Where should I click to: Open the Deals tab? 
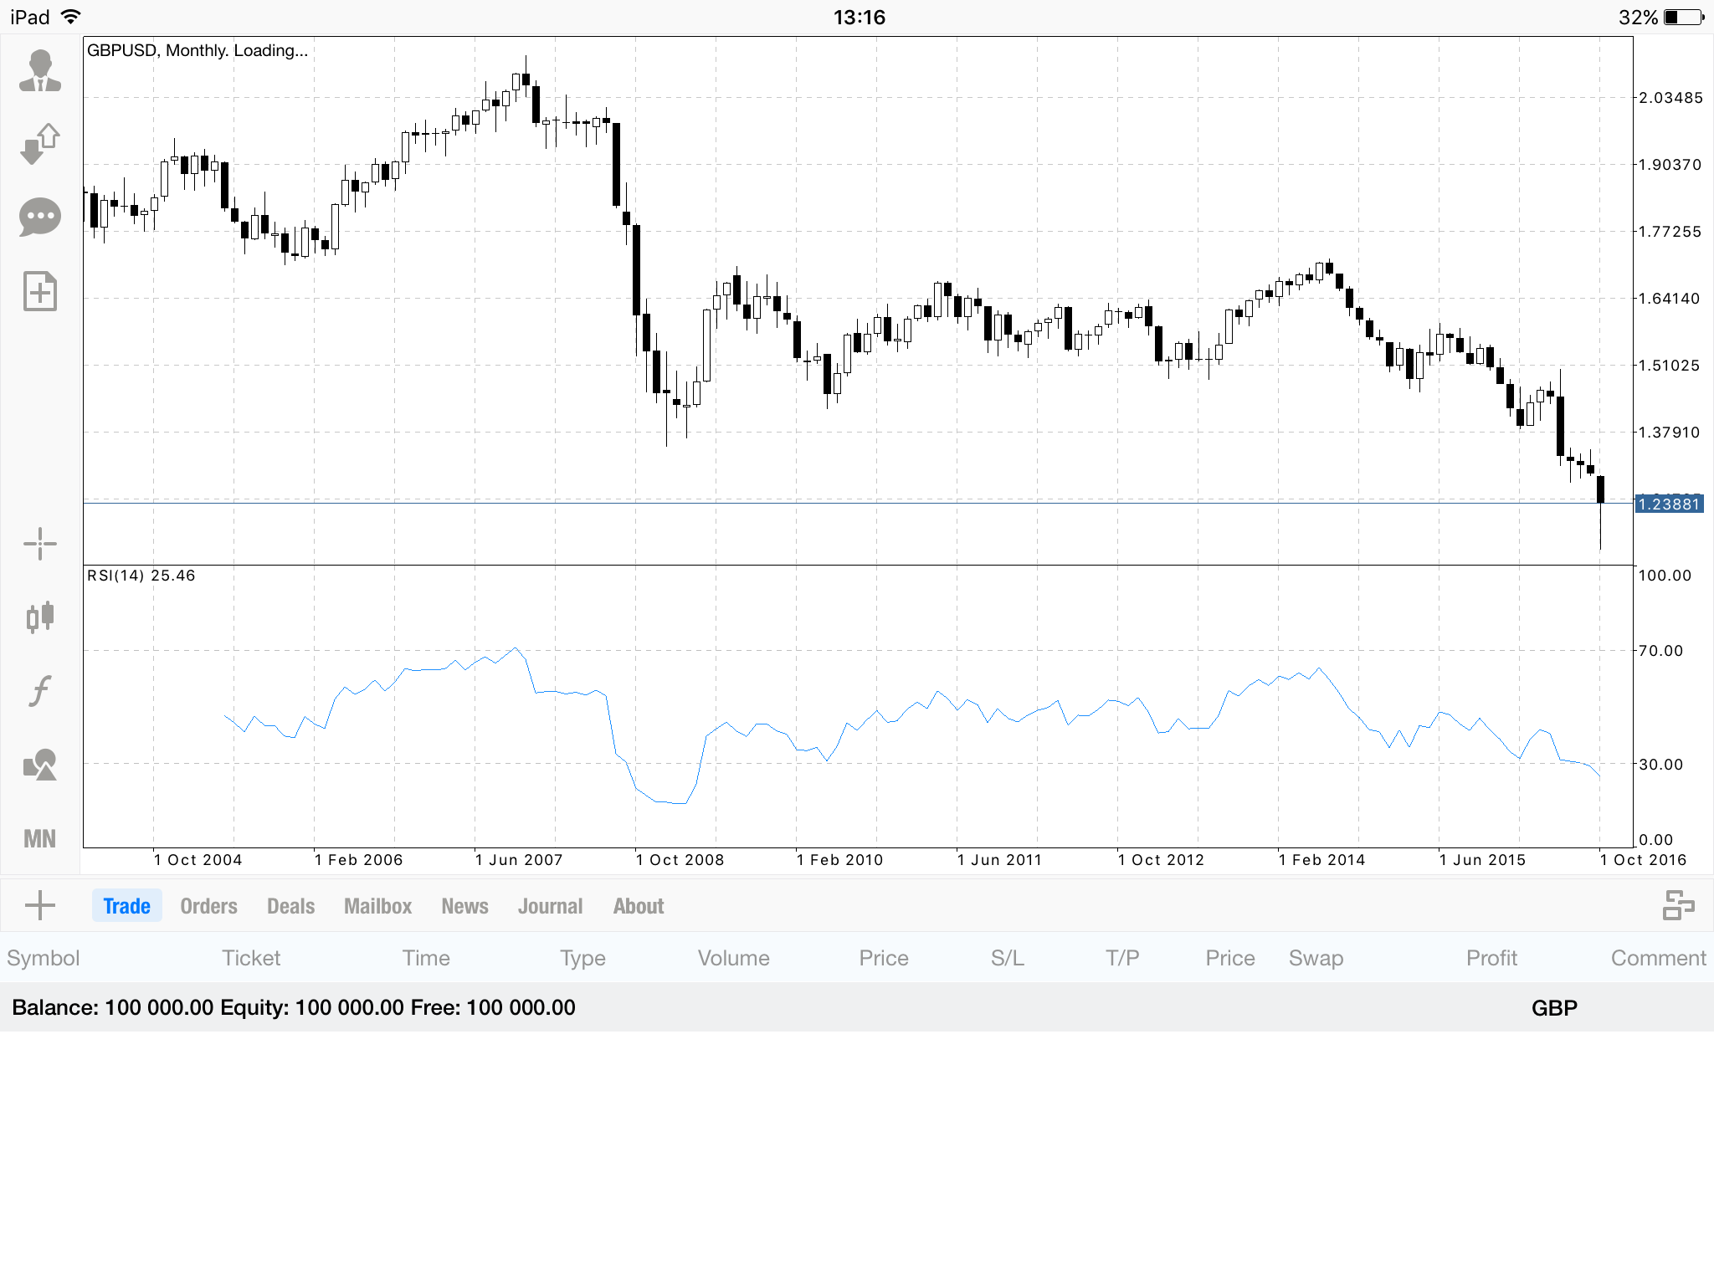[290, 906]
